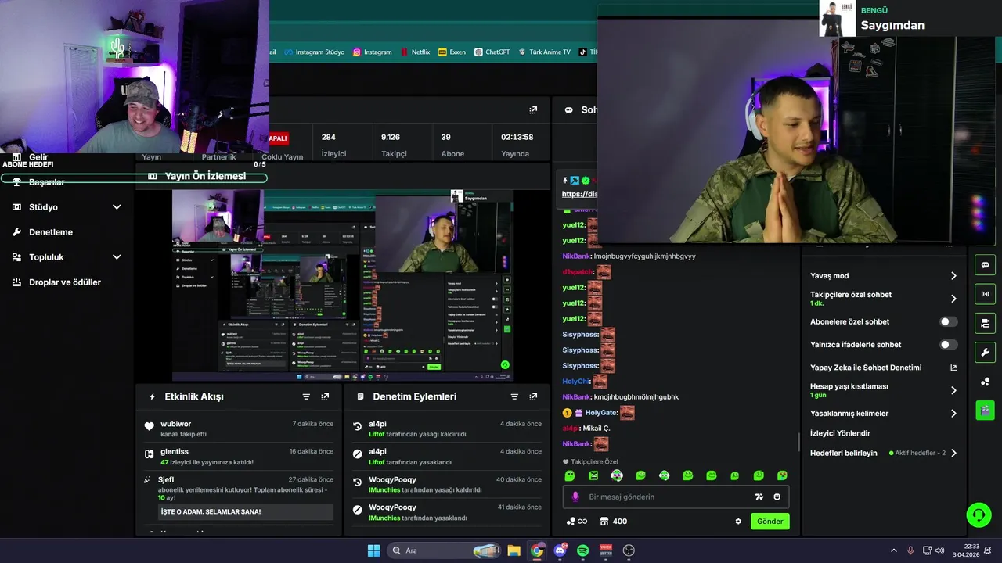Viewport: 1002px width, 563px height.
Task: Open the emoji picker in chat input
Action: pyautogui.click(x=777, y=497)
